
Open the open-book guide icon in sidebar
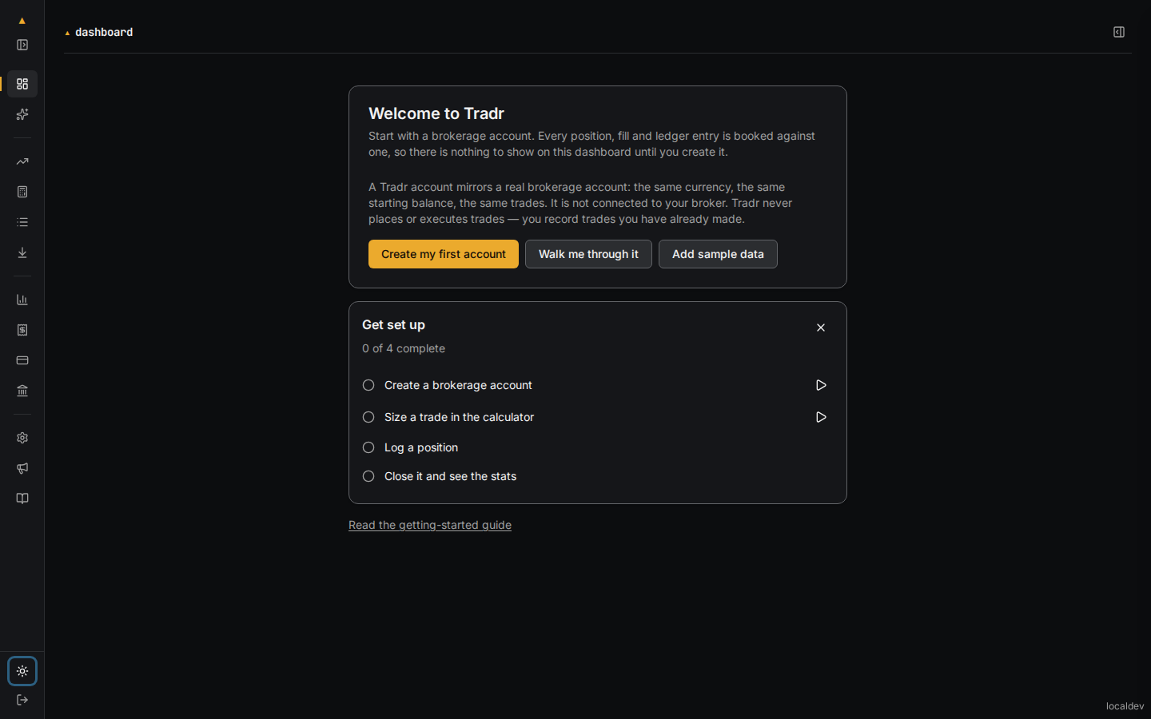22,499
